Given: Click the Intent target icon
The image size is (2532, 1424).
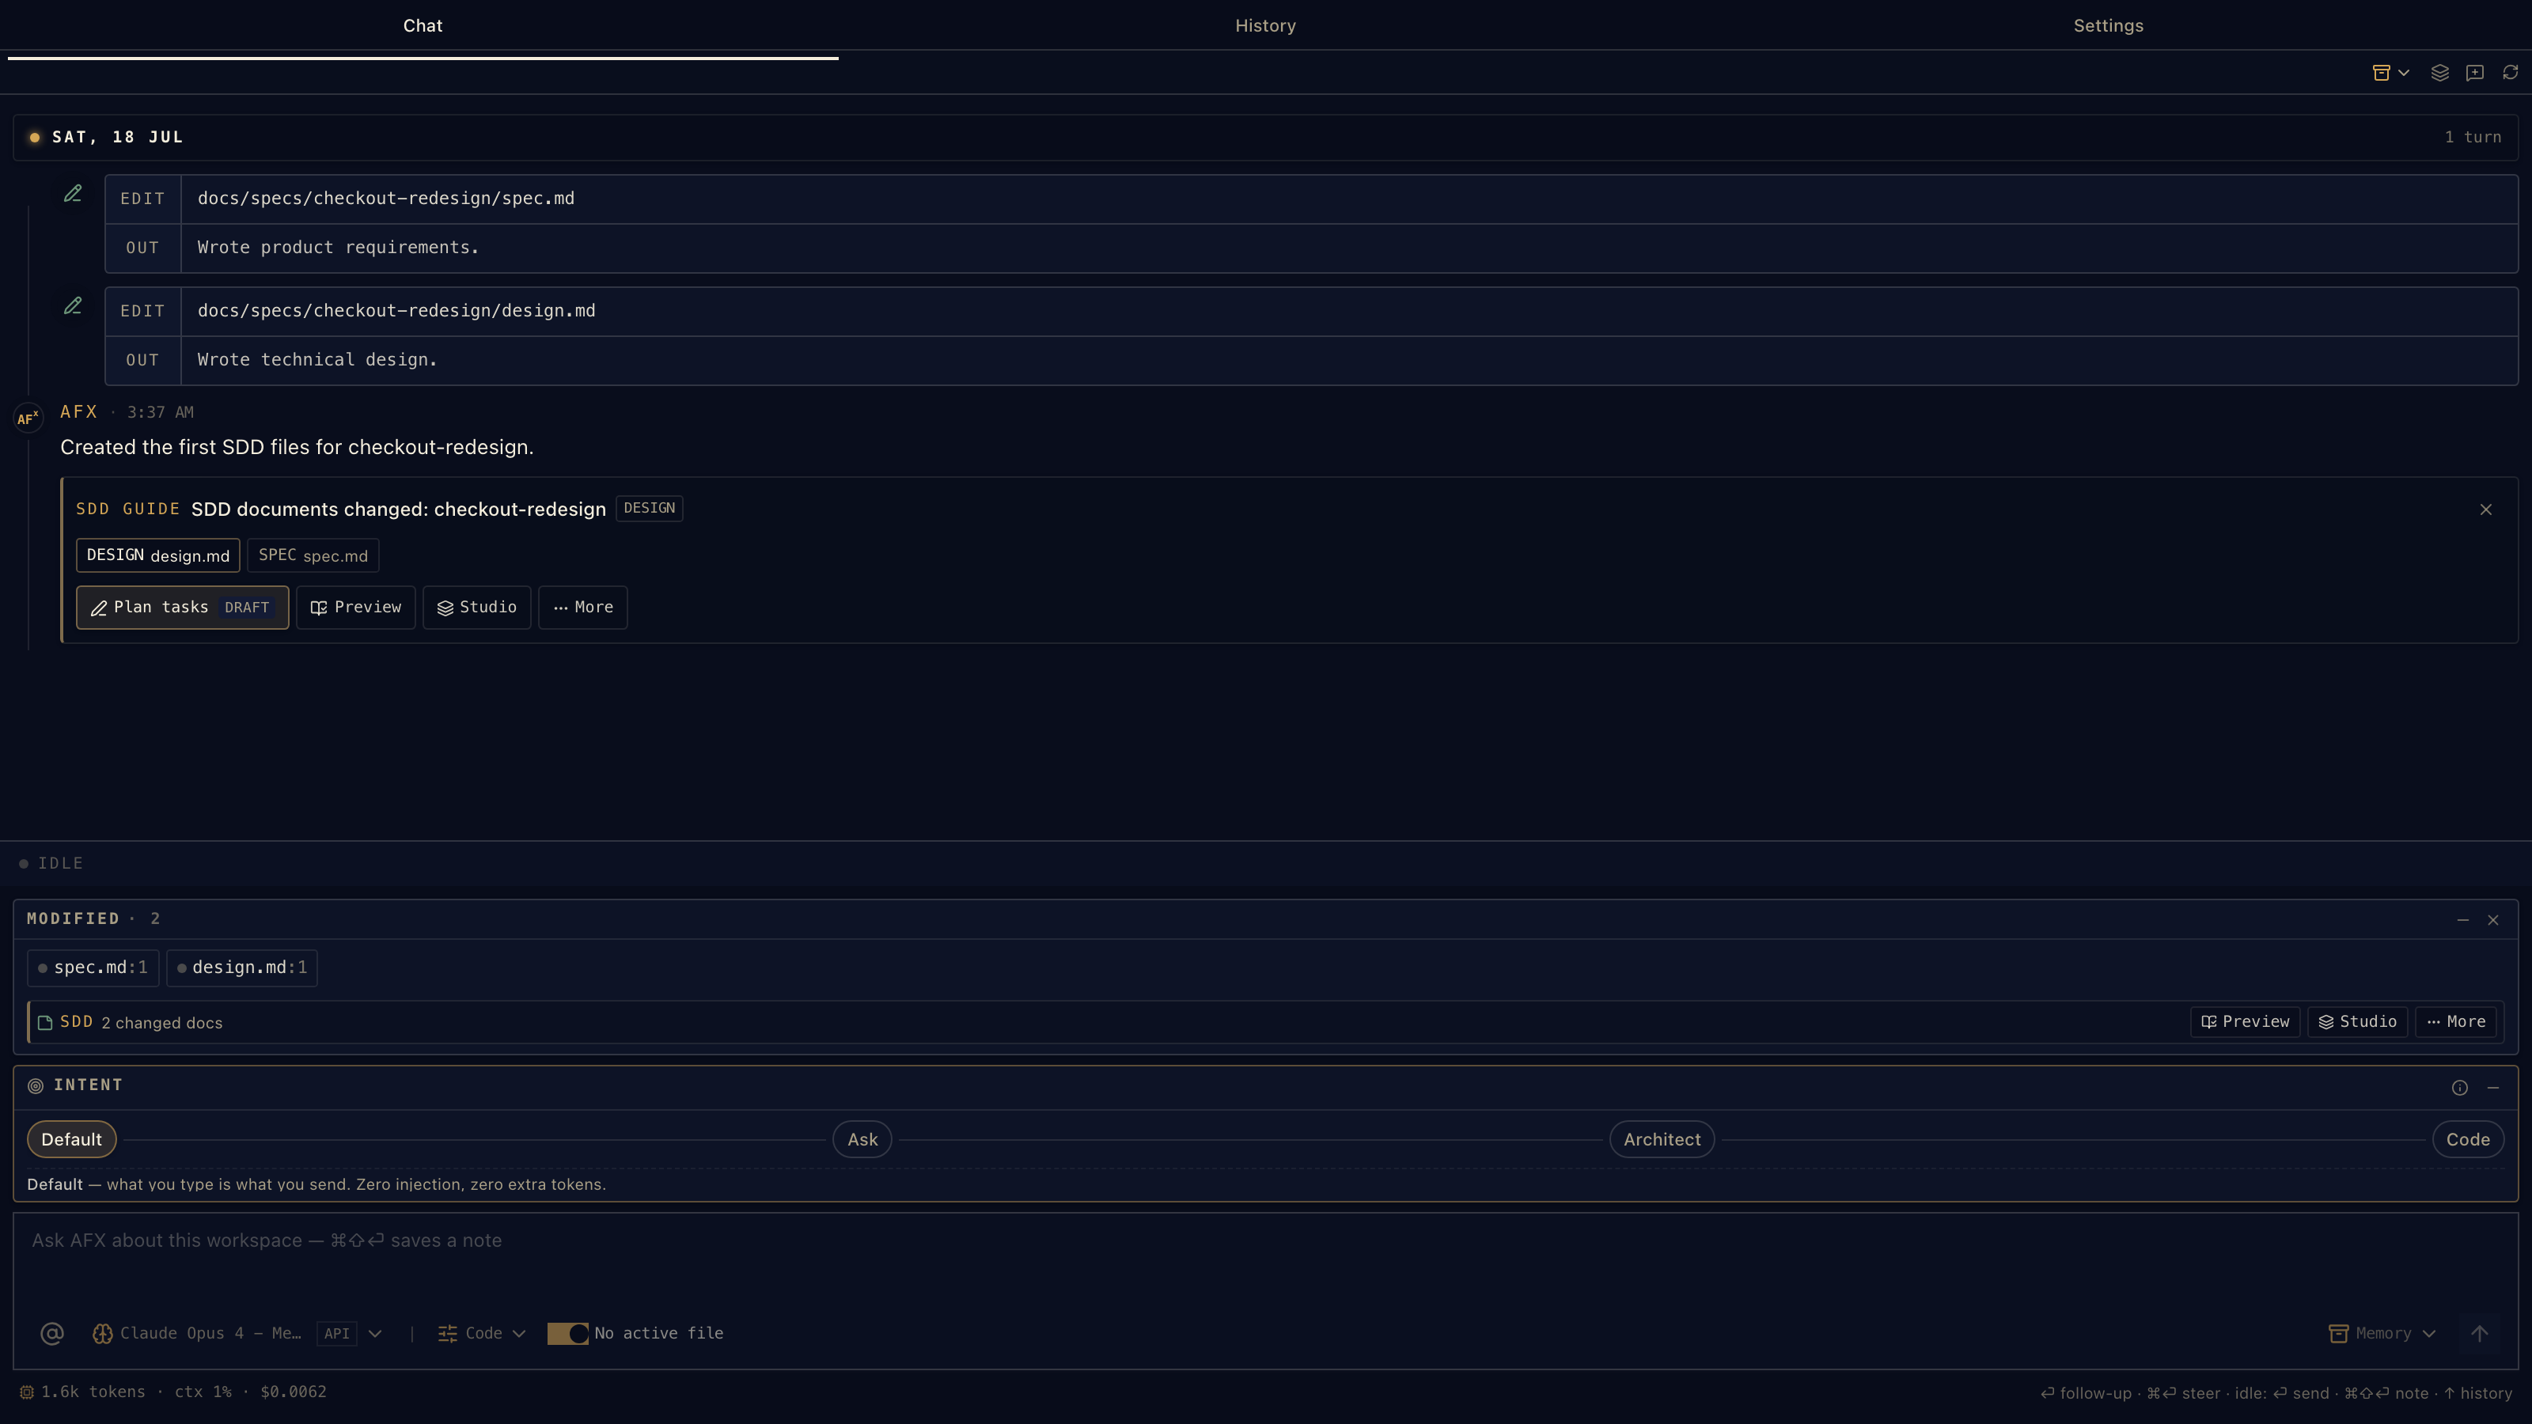Looking at the screenshot, I should tap(36, 1086).
